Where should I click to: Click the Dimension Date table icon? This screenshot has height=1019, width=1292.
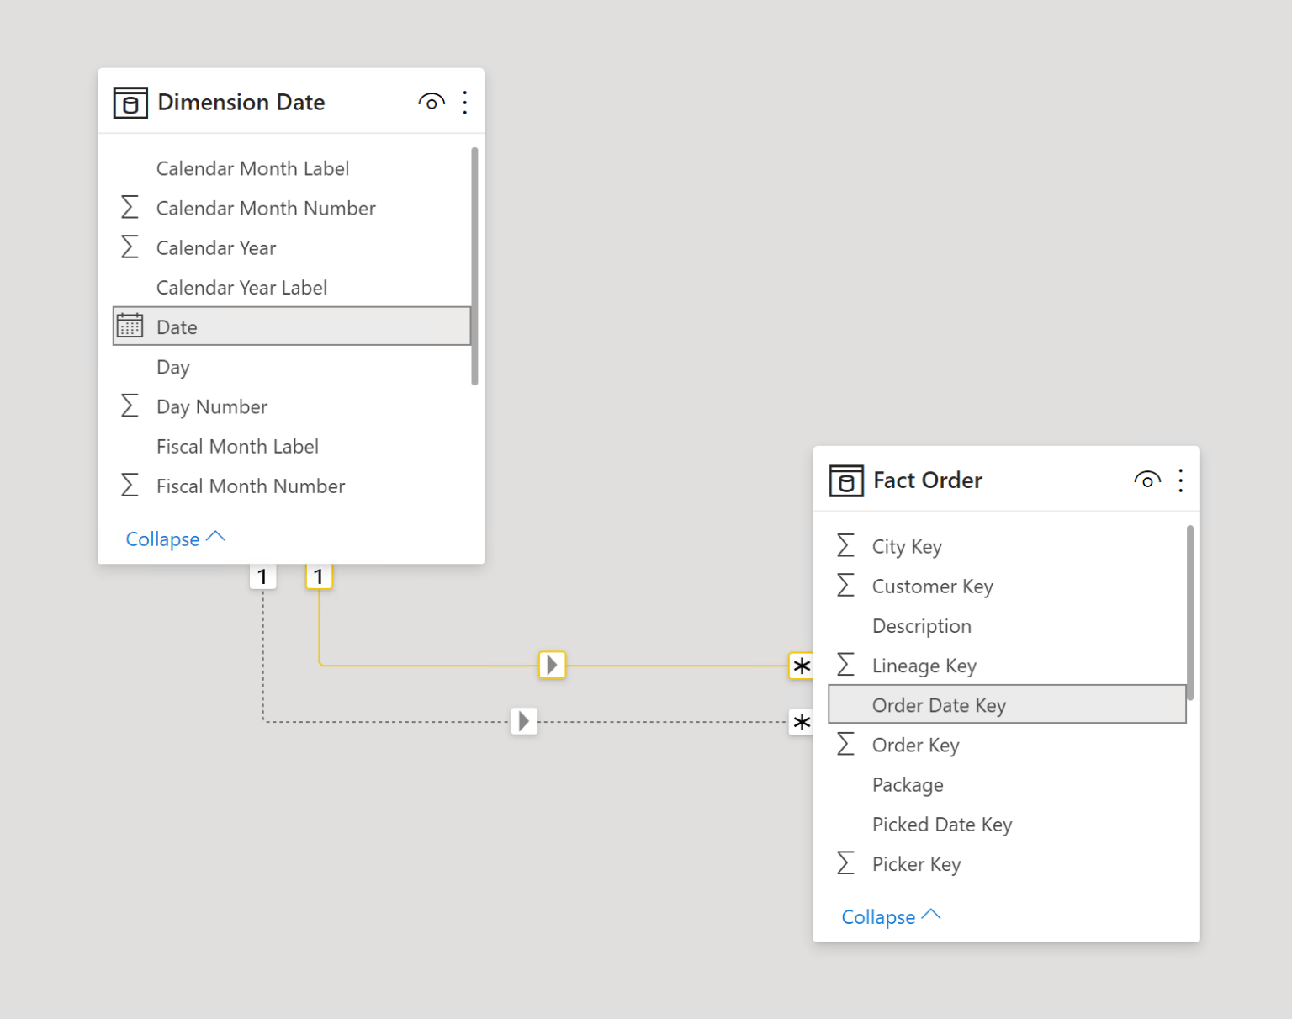pyautogui.click(x=130, y=103)
